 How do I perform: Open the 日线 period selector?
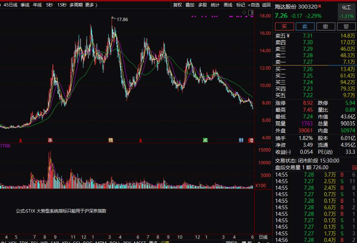click(263, 237)
